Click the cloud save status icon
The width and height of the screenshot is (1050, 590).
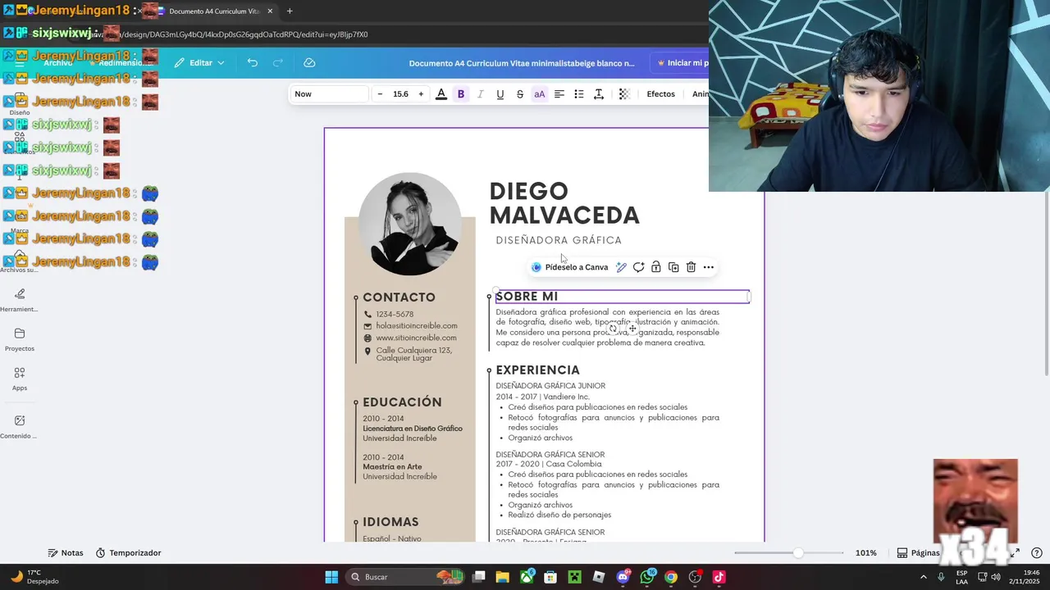pyautogui.click(x=309, y=63)
